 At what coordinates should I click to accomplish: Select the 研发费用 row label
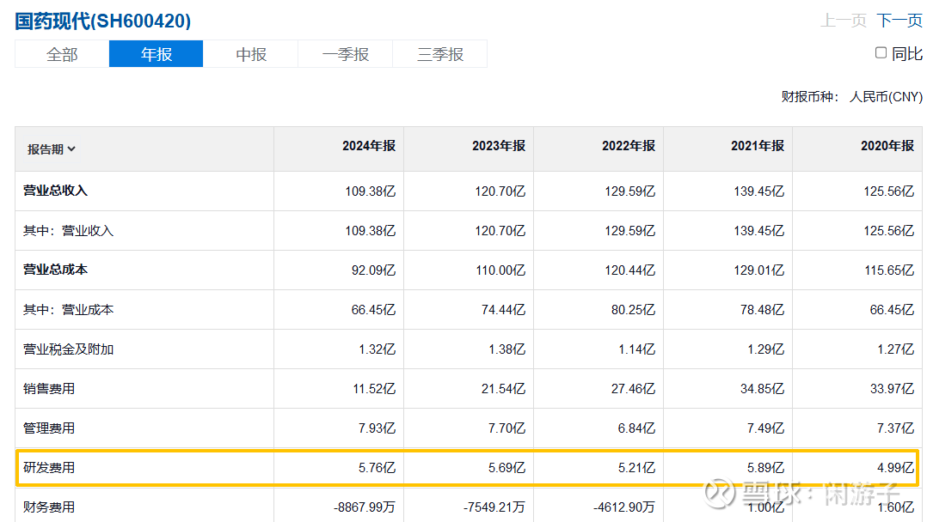coord(49,468)
